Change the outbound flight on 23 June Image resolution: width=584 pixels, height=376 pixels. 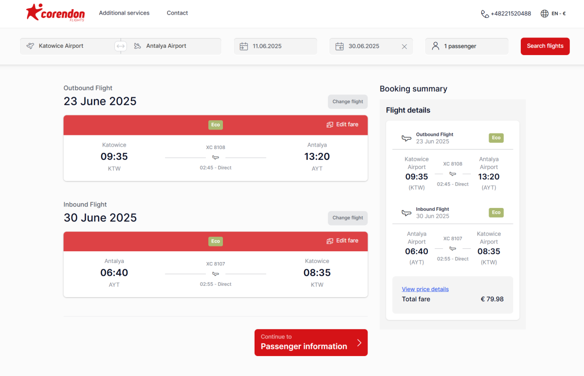point(347,102)
